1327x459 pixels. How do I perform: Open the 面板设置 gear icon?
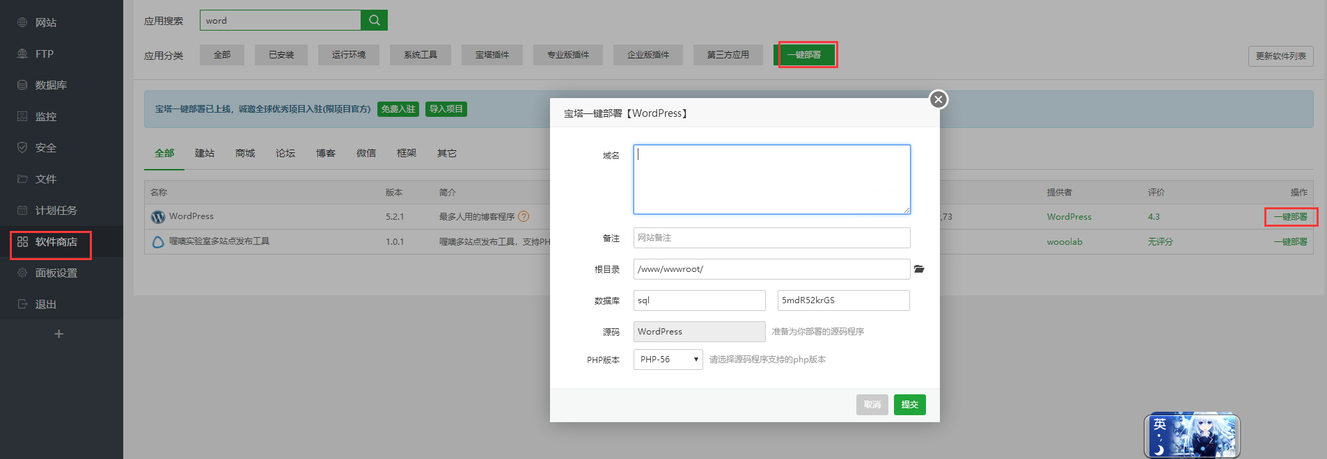(x=22, y=273)
